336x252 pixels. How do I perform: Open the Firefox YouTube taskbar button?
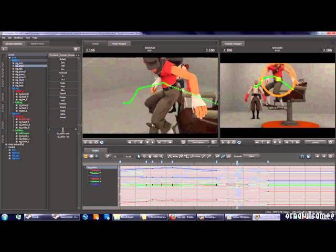(x=182, y=217)
